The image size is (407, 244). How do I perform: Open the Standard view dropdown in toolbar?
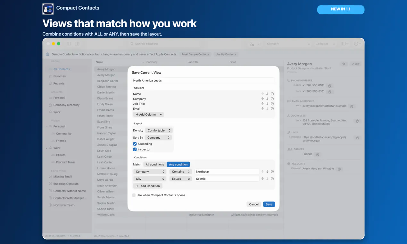288,44
